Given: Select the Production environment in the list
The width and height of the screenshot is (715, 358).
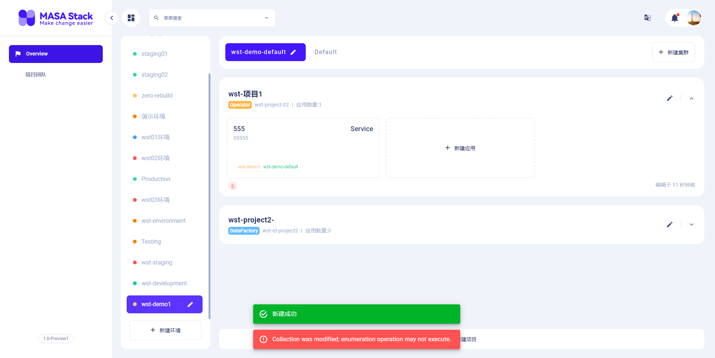Looking at the screenshot, I should (156, 179).
